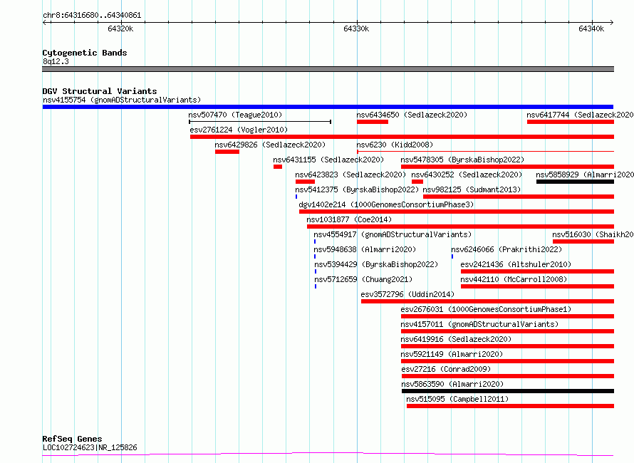Select nsv6419916 (Sedlazeck2020) label
Screen dimensions: 634x463
click(x=456, y=339)
